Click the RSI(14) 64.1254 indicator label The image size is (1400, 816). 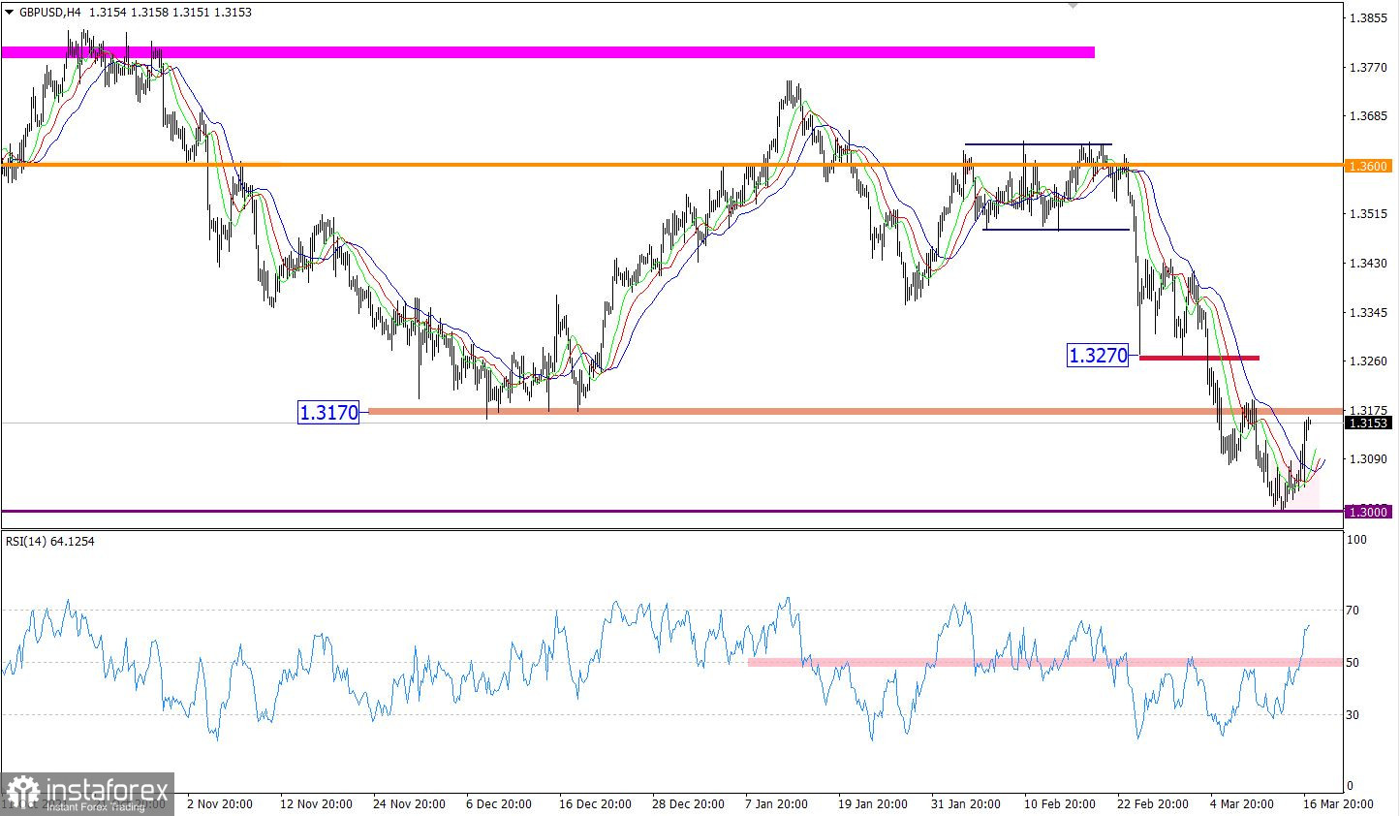point(50,541)
